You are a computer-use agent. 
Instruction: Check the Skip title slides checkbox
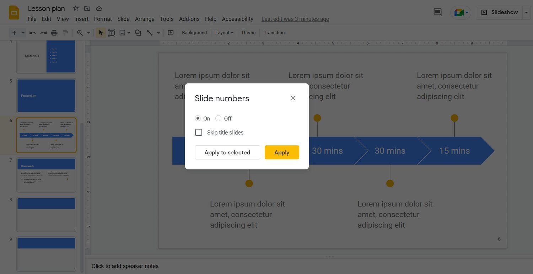(199, 133)
